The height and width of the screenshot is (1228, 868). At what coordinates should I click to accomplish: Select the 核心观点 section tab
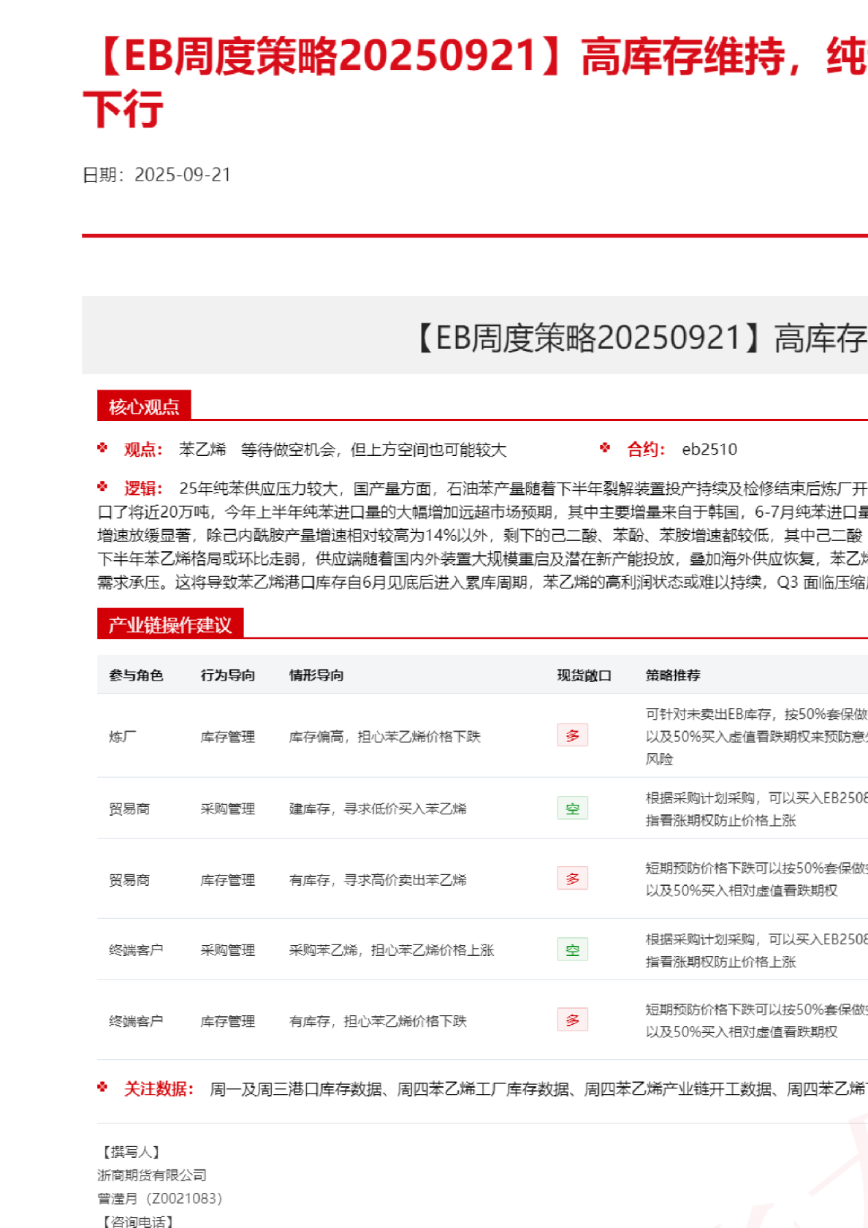[144, 406]
